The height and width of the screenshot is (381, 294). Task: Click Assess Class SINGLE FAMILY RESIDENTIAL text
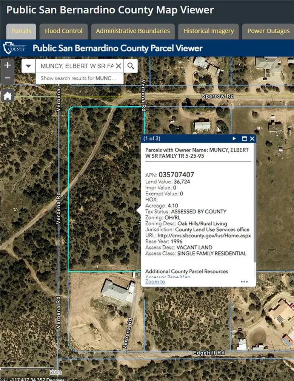point(196,253)
